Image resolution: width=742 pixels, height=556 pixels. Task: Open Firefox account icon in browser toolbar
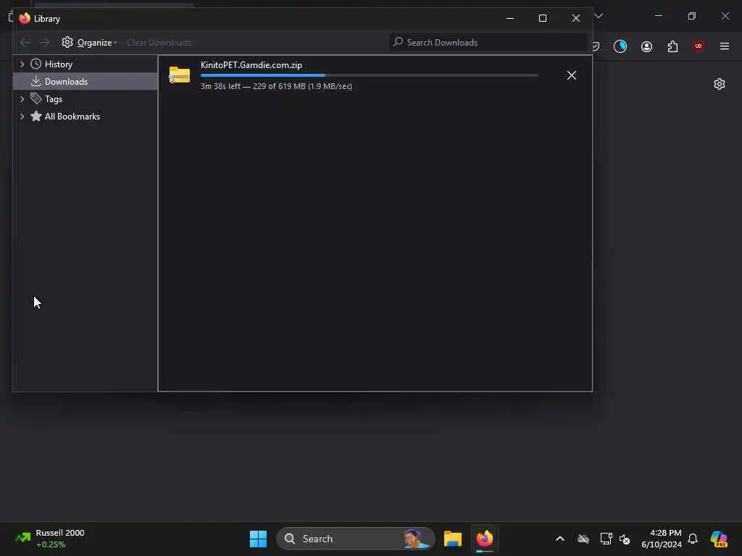click(646, 46)
